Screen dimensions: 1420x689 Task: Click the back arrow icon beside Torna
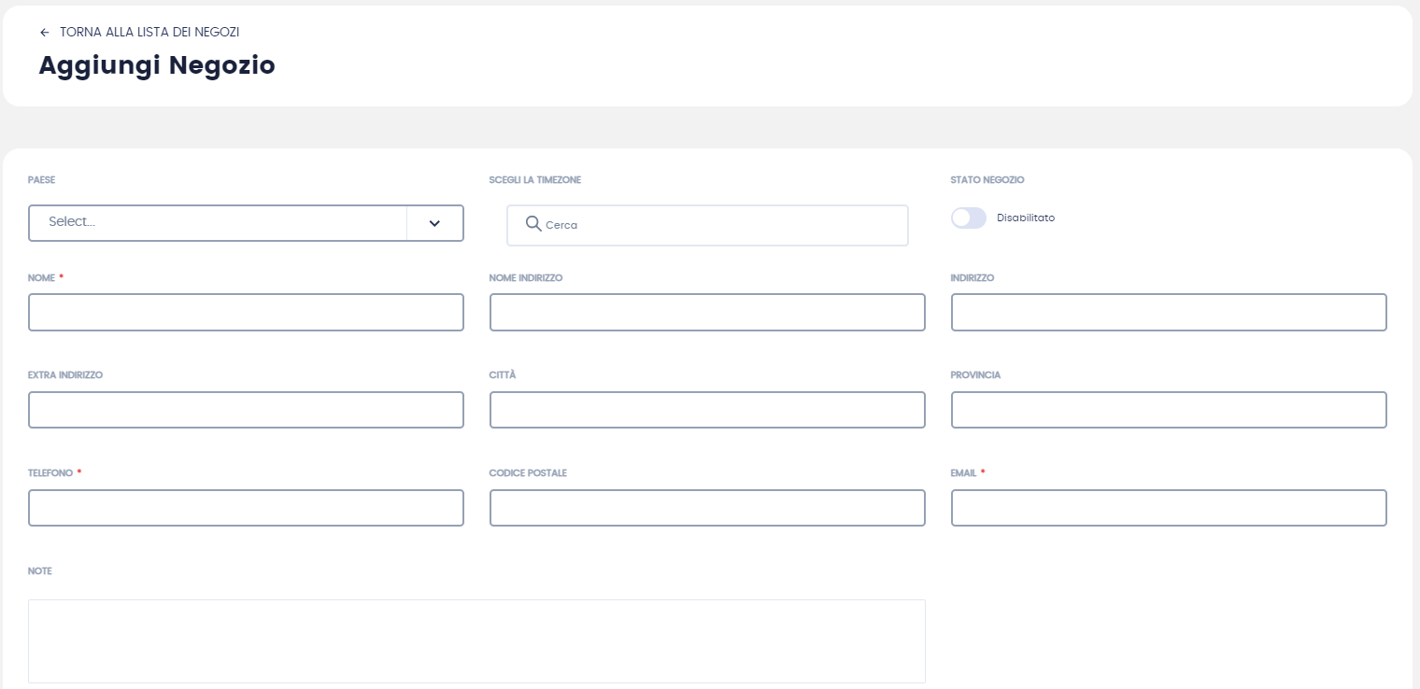pyautogui.click(x=44, y=33)
